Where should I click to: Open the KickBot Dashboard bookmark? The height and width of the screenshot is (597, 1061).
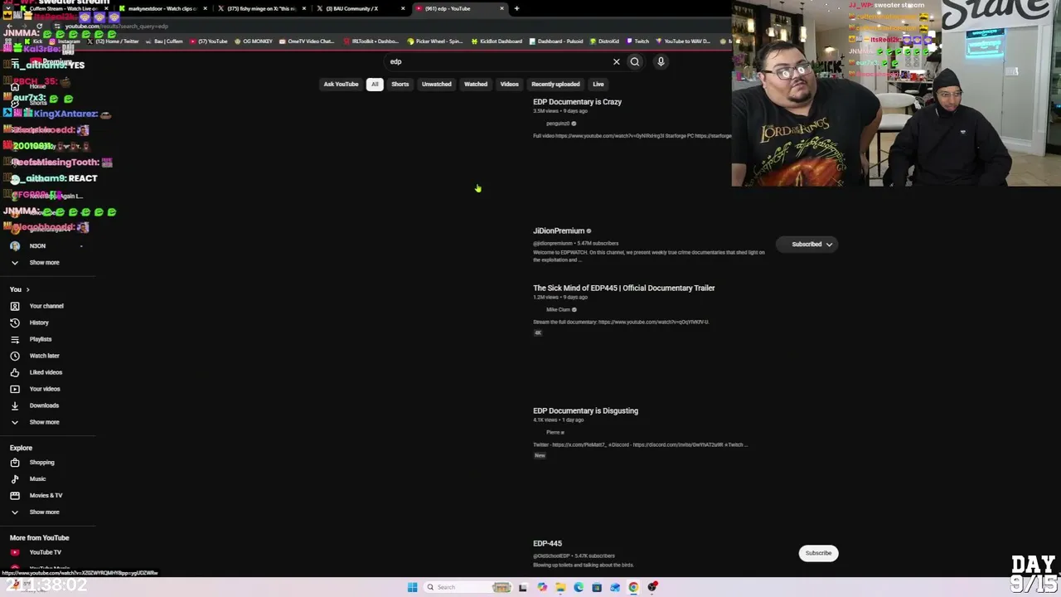click(x=497, y=41)
